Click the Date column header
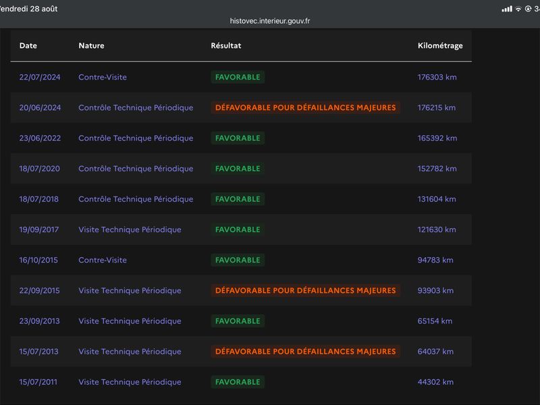 (28, 45)
